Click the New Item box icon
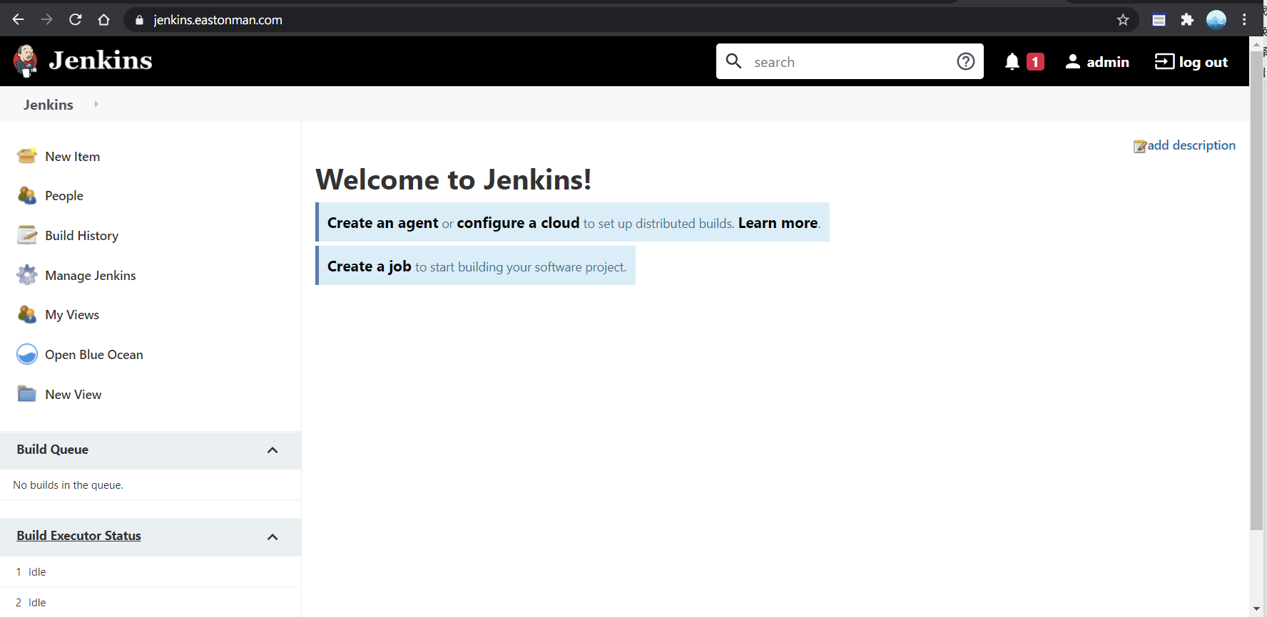The width and height of the screenshot is (1267, 617). pos(26,156)
